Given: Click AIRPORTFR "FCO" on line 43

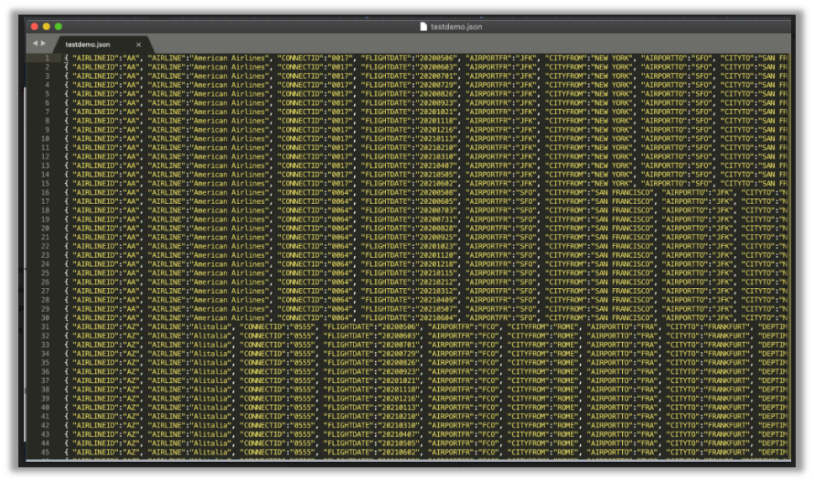Looking at the screenshot, I should coord(488,434).
